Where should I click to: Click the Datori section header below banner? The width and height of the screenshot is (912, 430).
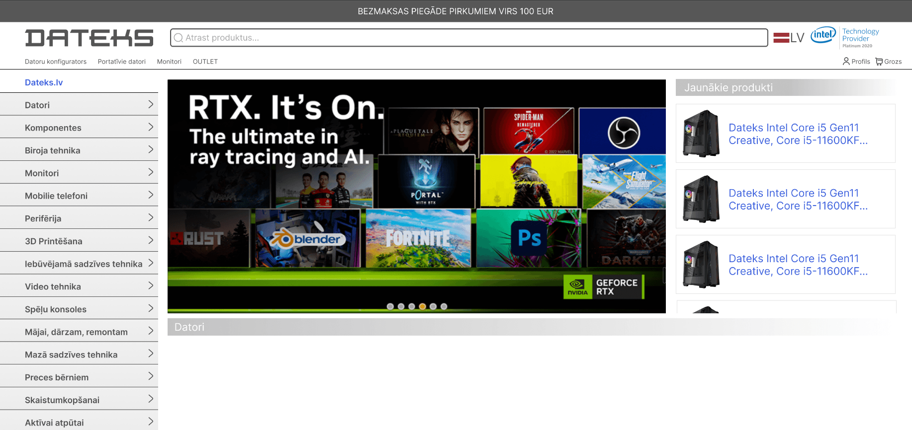pos(532,327)
